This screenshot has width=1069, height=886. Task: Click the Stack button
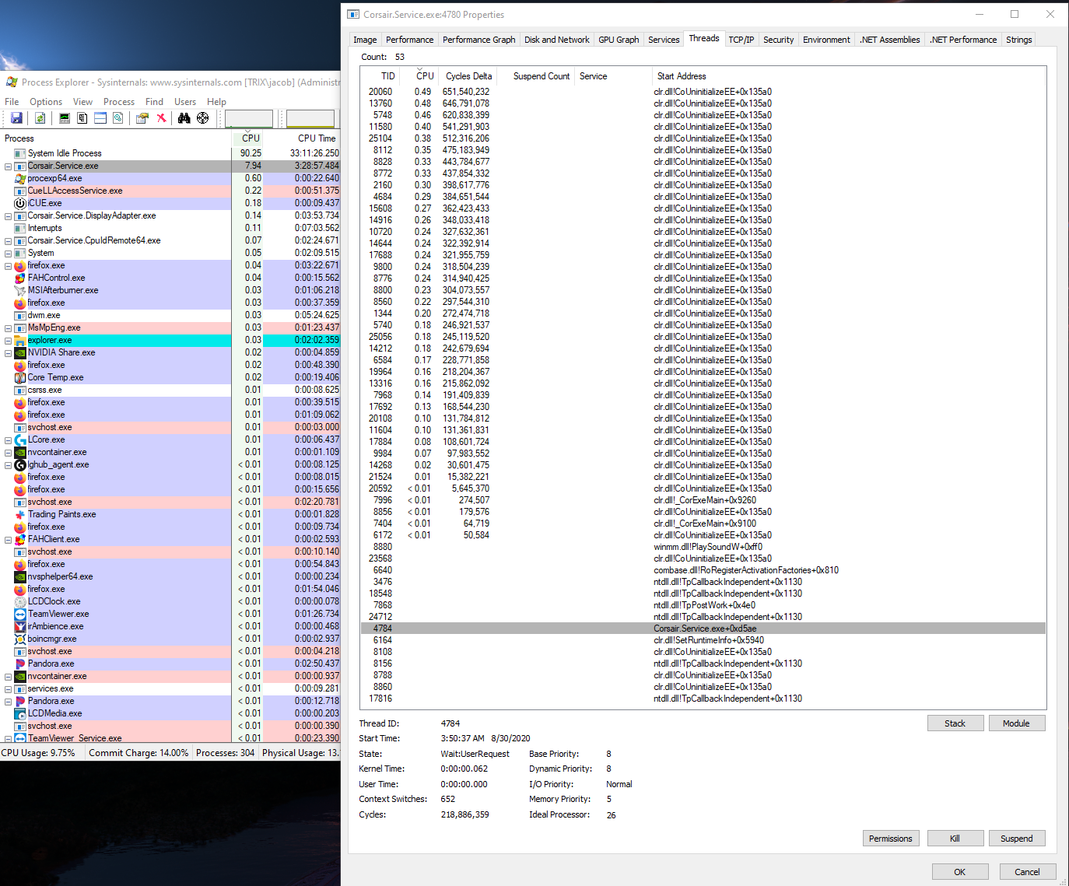955,723
